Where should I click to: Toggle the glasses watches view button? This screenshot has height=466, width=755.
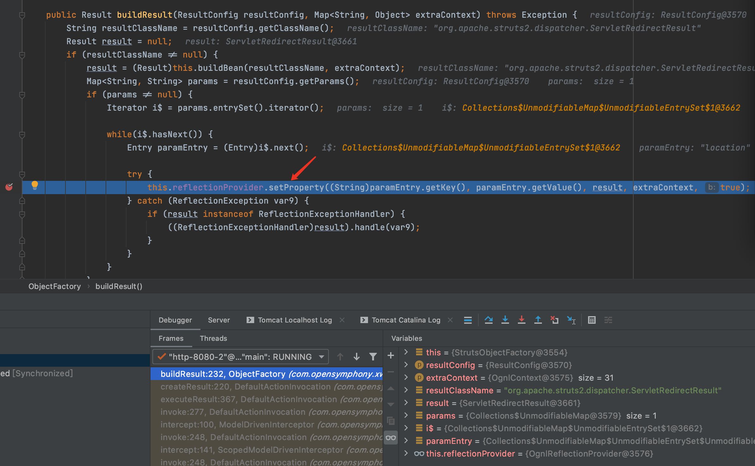pos(391,438)
